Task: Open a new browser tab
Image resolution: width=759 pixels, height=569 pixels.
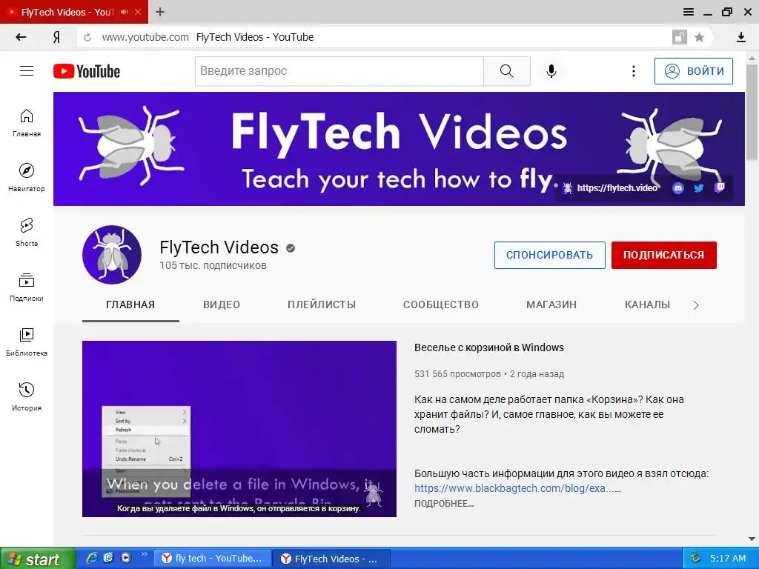Action: tap(160, 12)
